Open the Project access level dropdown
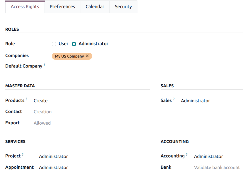Screen dimensions: 243x174 click(x=95, y=156)
